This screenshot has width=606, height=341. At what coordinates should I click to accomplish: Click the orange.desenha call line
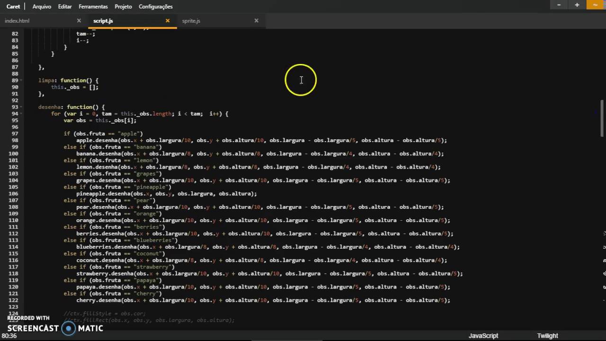click(263, 220)
